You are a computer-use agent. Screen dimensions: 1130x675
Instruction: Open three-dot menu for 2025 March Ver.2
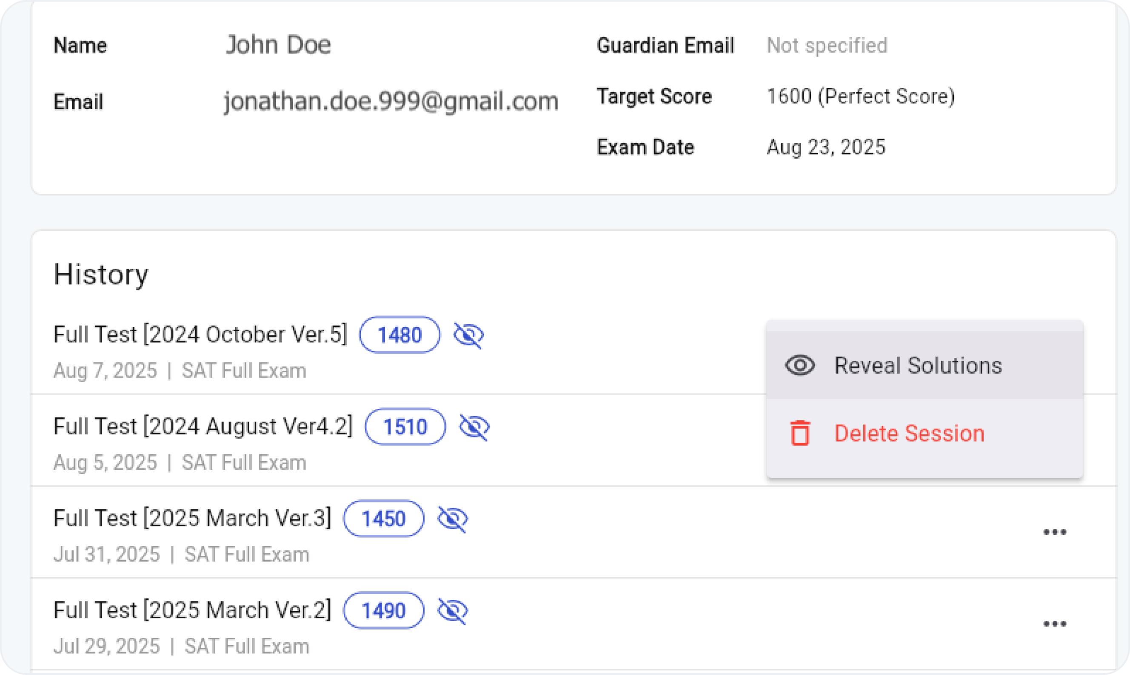tap(1054, 624)
